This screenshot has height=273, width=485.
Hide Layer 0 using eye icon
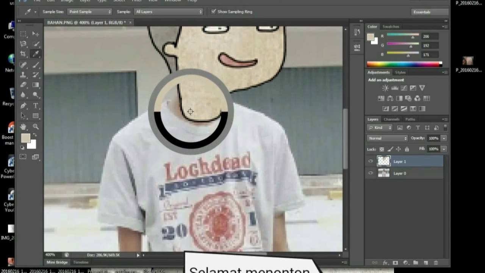(371, 173)
